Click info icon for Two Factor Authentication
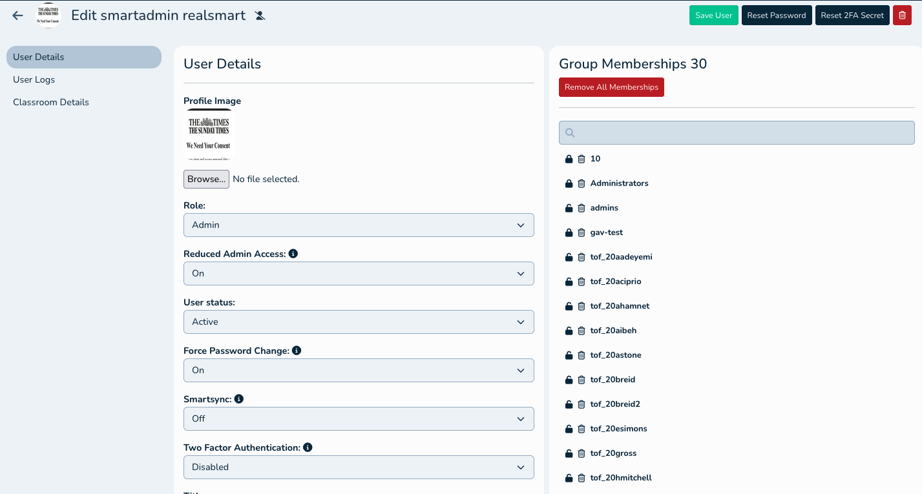Image resolution: width=922 pixels, height=494 pixels. coord(308,448)
